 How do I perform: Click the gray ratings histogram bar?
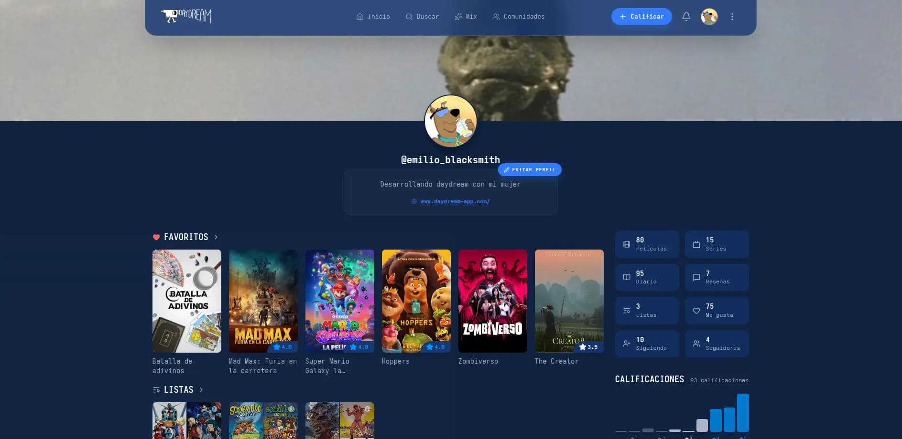click(702, 425)
